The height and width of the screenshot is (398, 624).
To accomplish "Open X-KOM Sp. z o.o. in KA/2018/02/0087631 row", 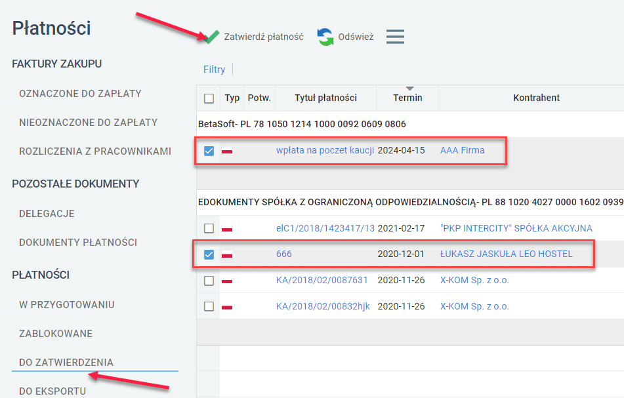I will click(x=474, y=281).
